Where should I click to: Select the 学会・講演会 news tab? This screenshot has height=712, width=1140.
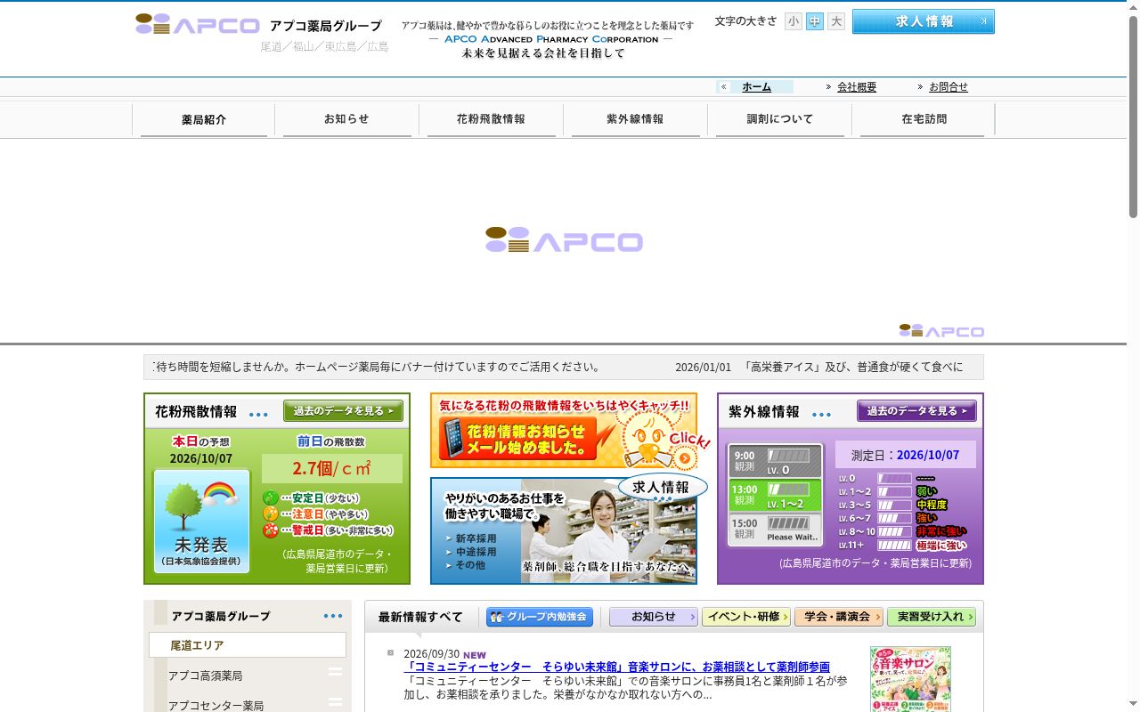[839, 617]
